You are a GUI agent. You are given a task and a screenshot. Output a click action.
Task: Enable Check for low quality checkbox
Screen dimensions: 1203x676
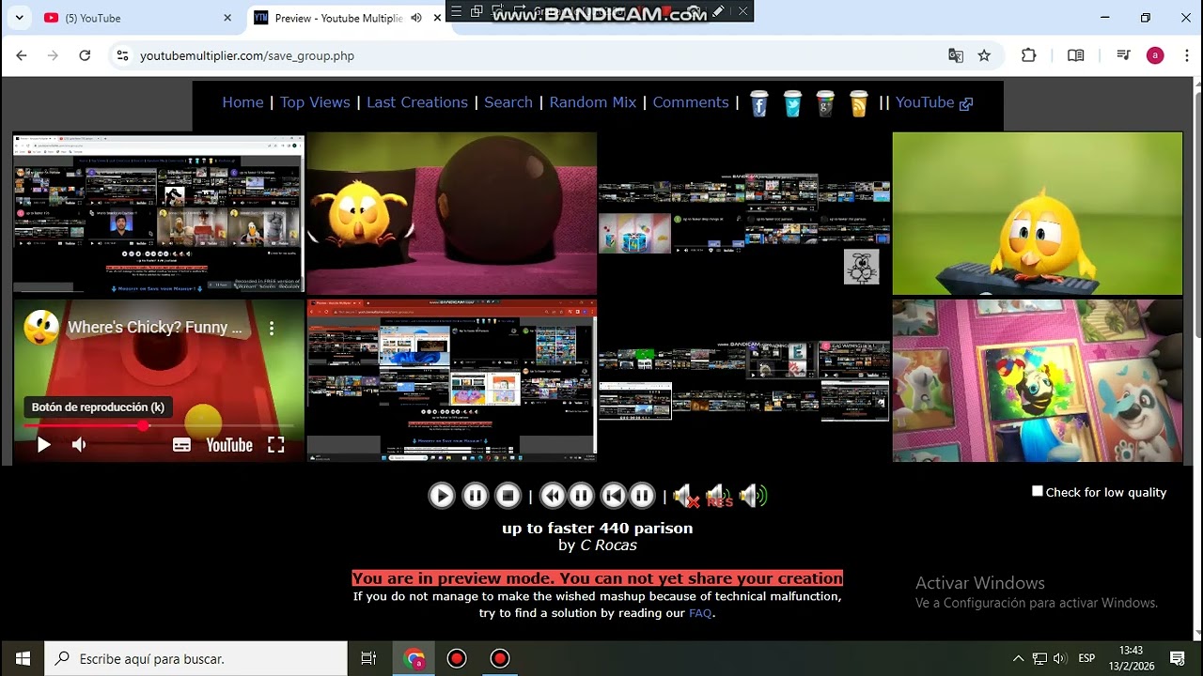[x=1038, y=491]
